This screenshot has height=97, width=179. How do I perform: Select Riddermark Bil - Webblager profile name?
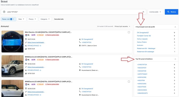(x=146, y=48)
